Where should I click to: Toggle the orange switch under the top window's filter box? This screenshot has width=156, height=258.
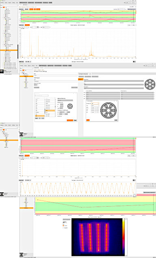tap(4, 7)
